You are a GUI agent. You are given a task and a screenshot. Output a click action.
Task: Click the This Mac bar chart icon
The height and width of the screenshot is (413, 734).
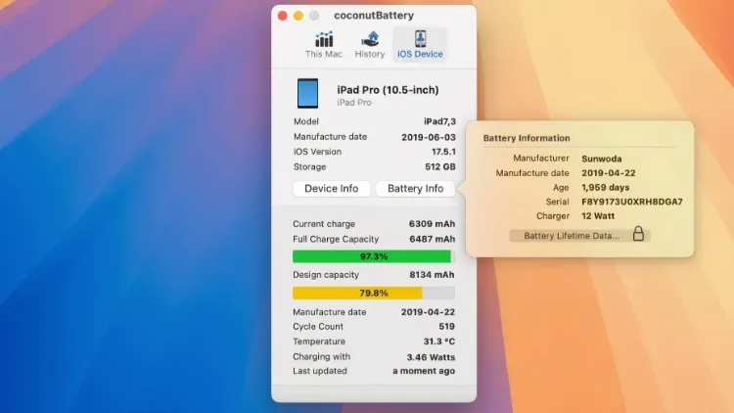[322, 39]
